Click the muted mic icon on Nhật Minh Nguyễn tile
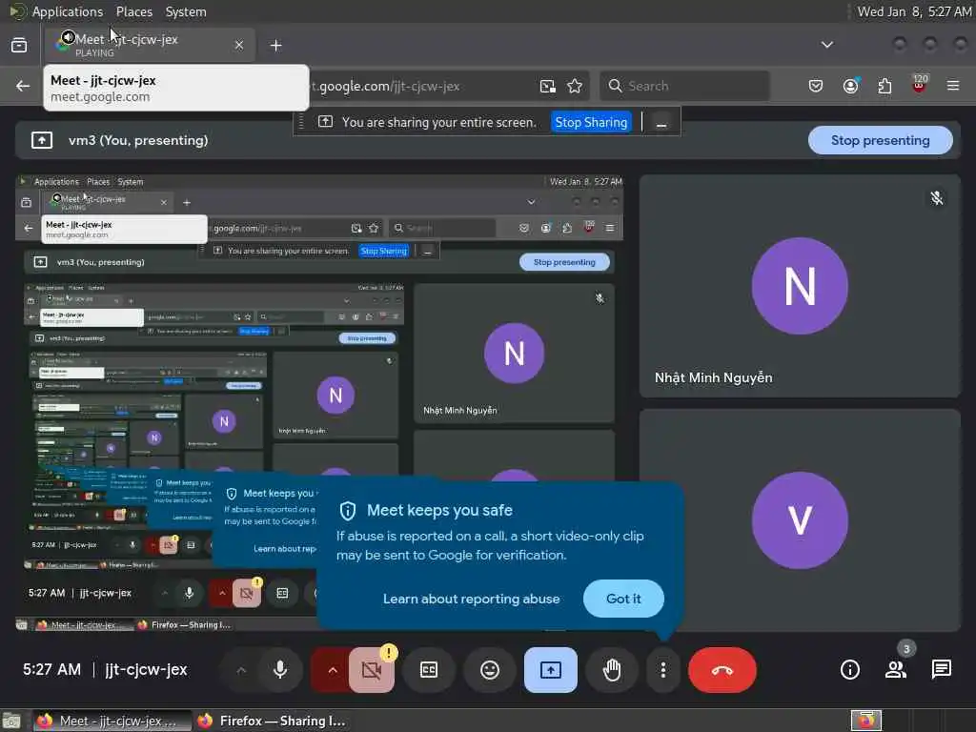Viewport: 976px width, 732px height. click(936, 198)
